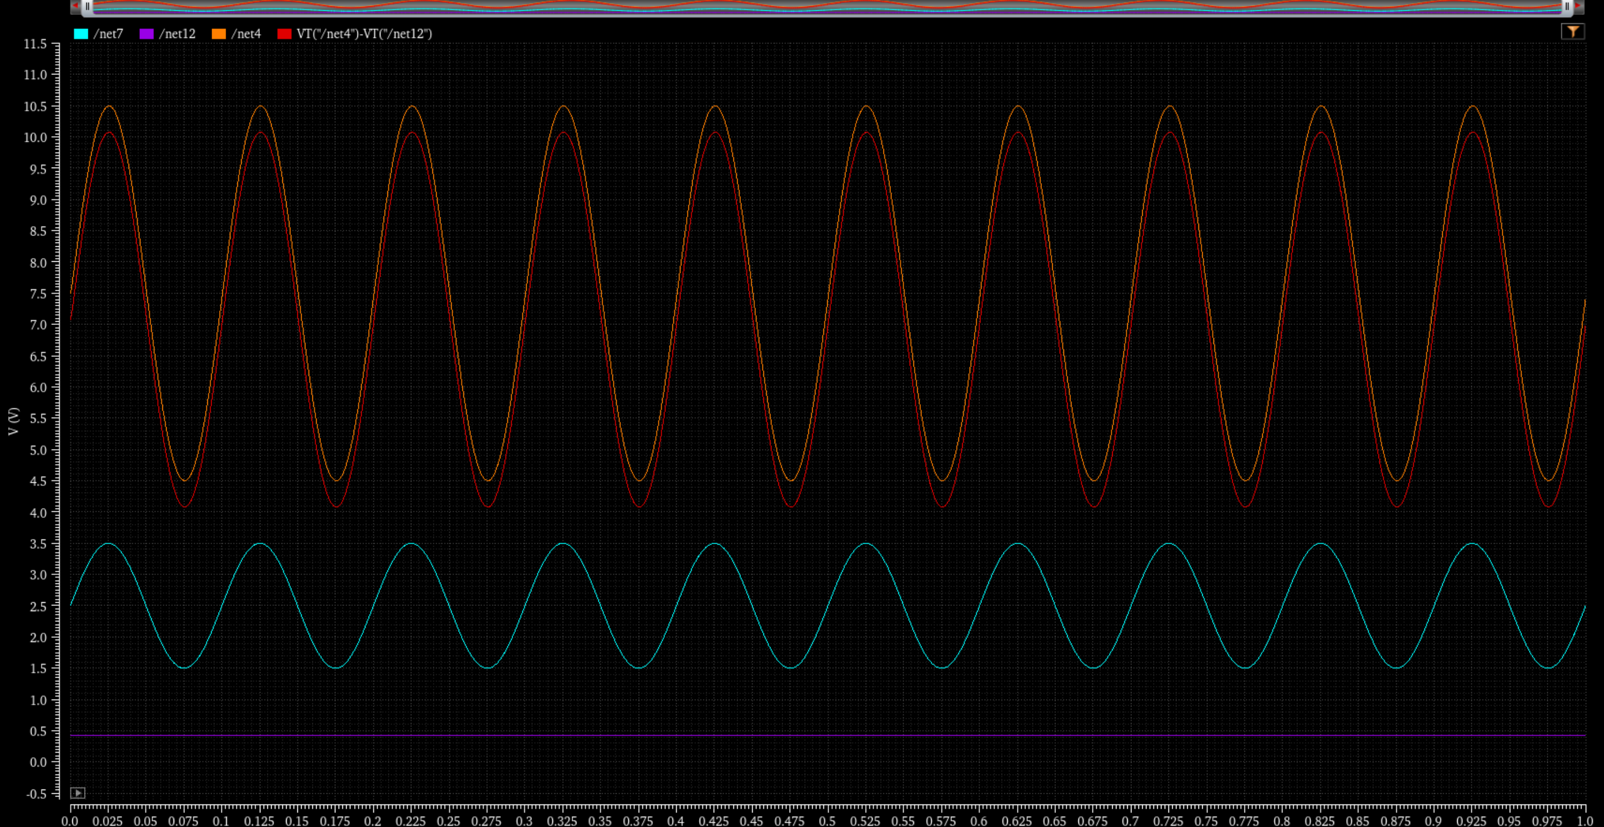1604x827 pixels.
Task: Click the red VT difference legend swatch
Action: (284, 34)
